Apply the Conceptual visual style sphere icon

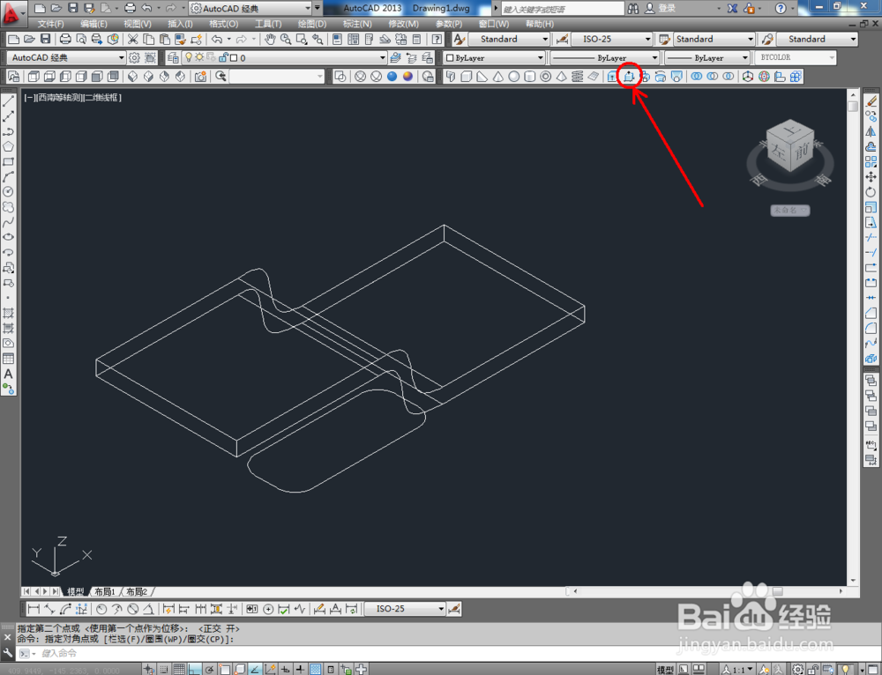407,77
